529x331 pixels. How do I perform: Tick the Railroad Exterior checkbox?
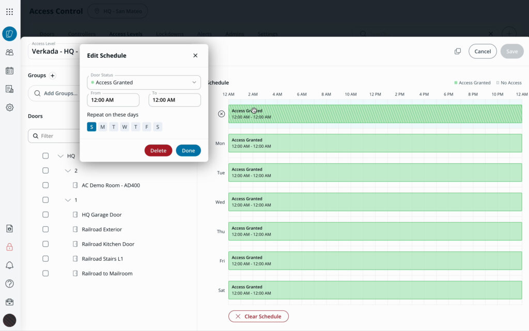pos(45,229)
